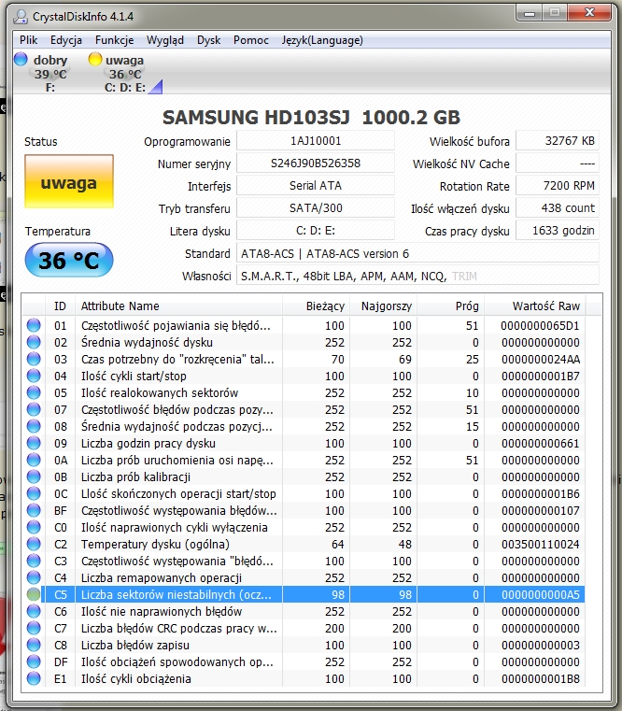This screenshot has height=711, width=622.
Task: Sort by the Attribute Name column header
Action: 179,306
